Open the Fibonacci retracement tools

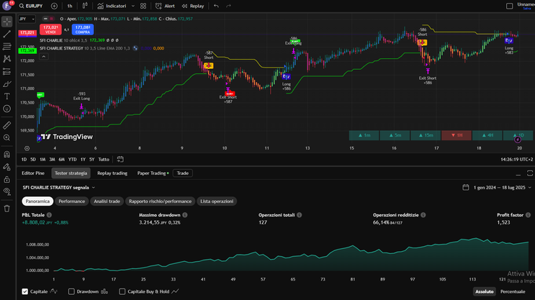pos(6,46)
